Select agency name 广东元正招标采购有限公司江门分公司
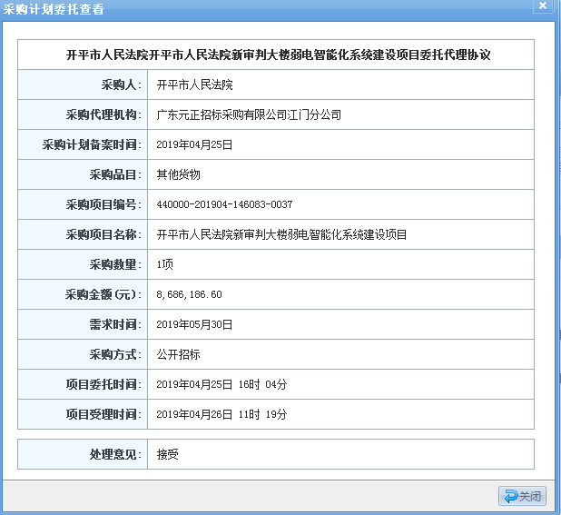This screenshot has width=561, height=515. click(x=249, y=114)
